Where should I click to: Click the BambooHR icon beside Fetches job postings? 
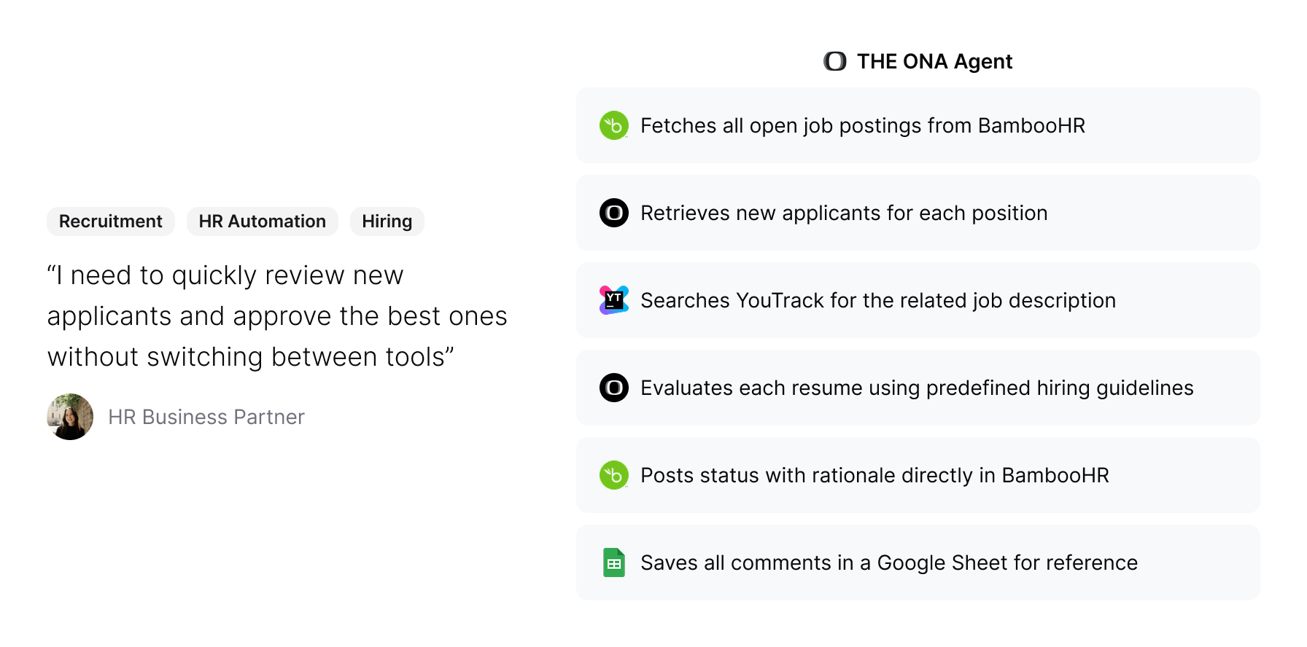[x=614, y=125]
